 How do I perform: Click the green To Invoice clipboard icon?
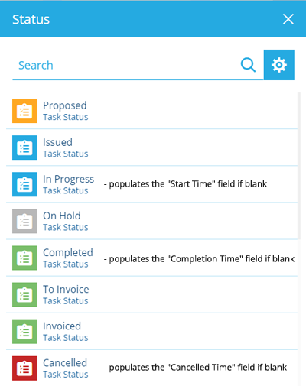click(x=24, y=294)
